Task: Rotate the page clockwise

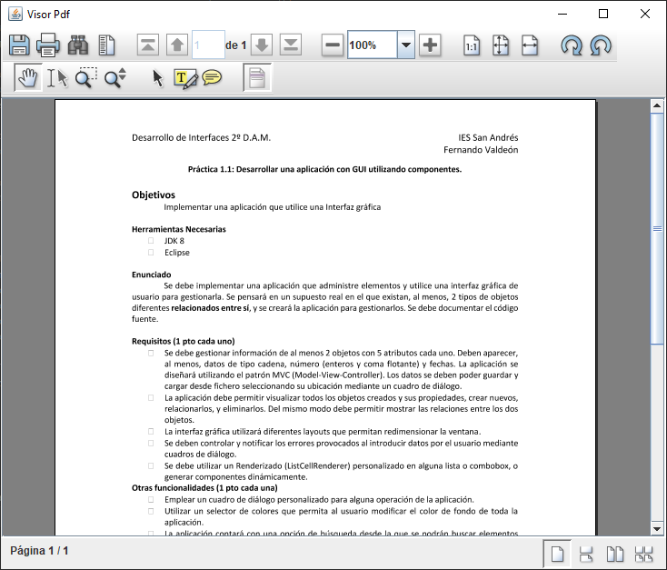Action: [x=571, y=45]
